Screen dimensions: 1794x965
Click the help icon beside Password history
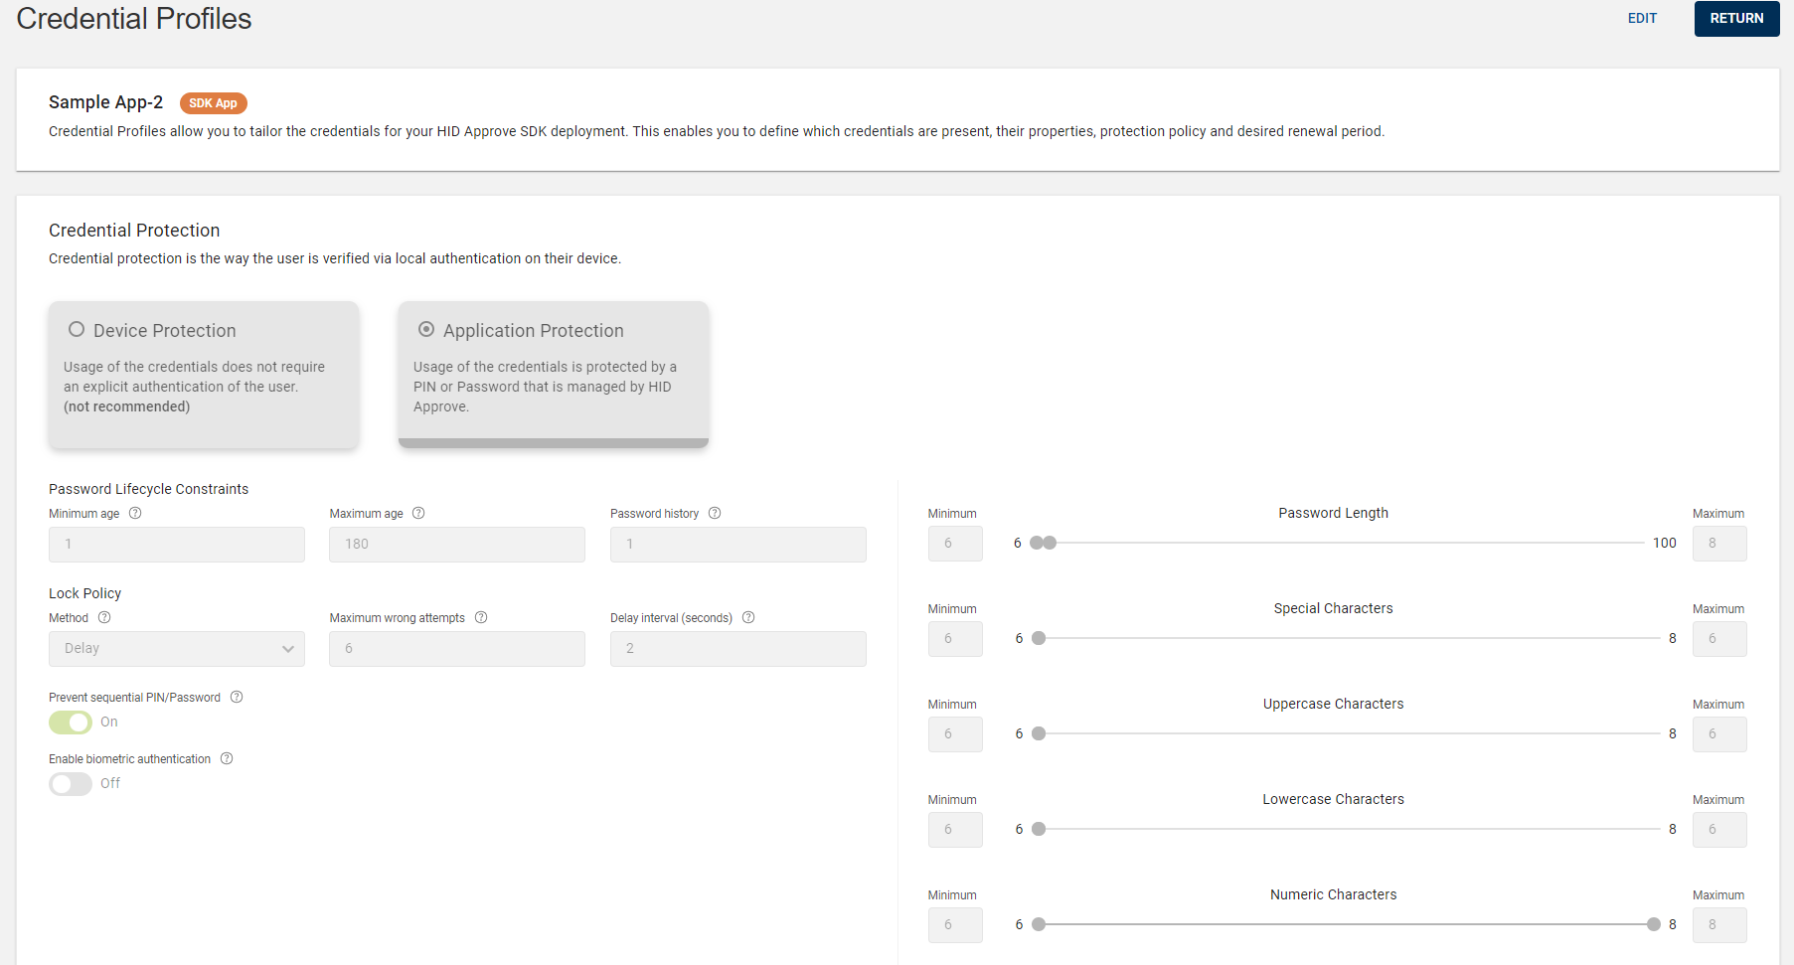pos(715,514)
